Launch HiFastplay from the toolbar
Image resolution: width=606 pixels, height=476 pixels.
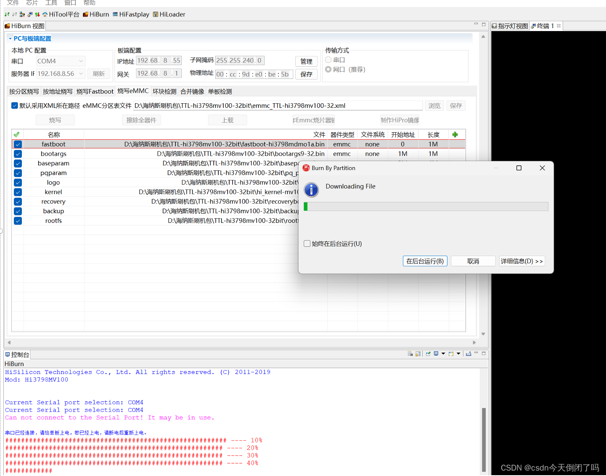coord(131,14)
